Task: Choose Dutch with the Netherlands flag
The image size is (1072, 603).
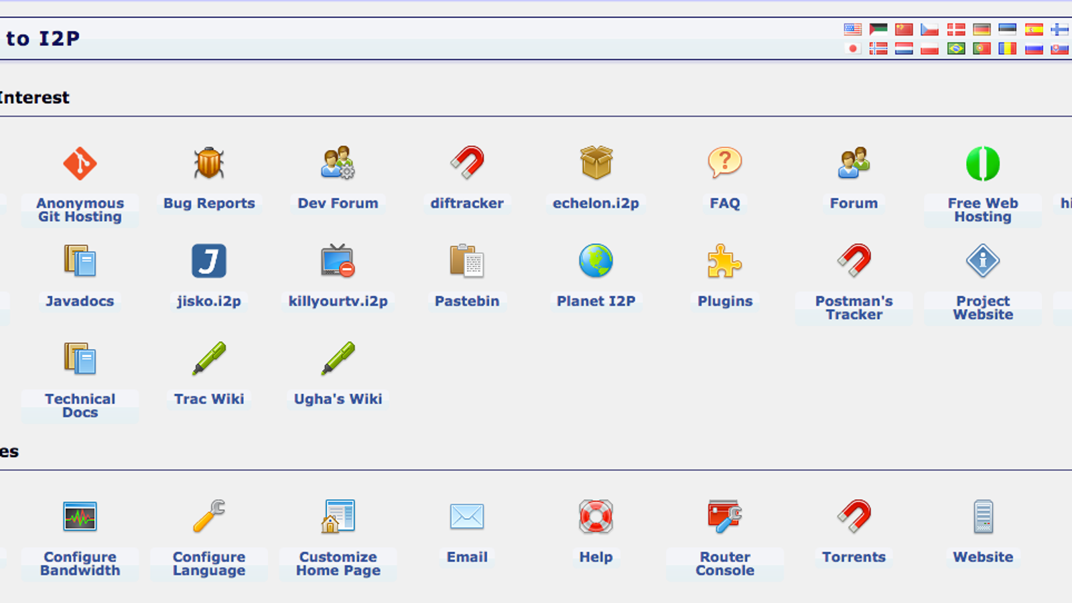Action: point(904,48)
